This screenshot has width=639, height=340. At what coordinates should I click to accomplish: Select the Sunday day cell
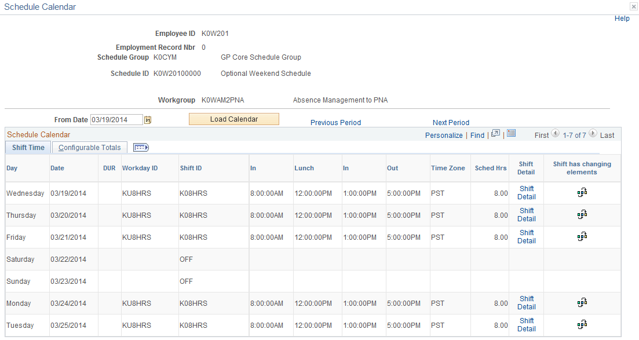click(19, 281)
